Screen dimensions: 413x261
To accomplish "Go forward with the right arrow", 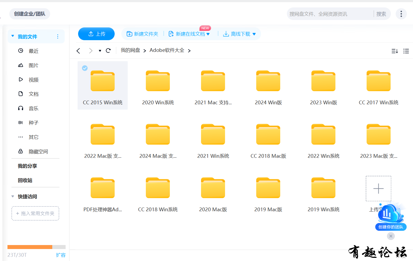I will pyautogui.click(x=91, y=51).
